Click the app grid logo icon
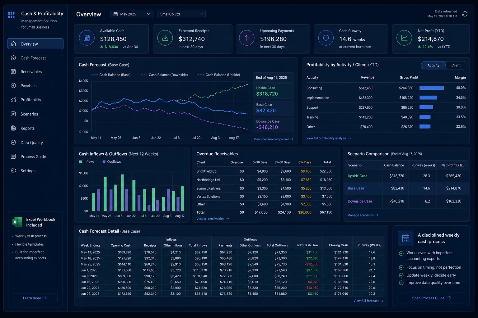478x318 pixels. click(x=12, y=15)
